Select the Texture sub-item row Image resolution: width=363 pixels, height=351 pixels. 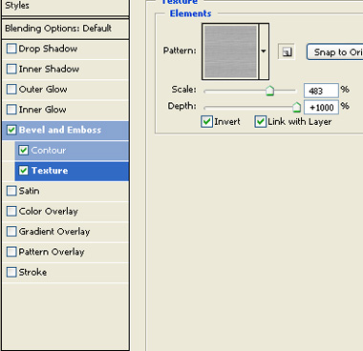[72, 171]
